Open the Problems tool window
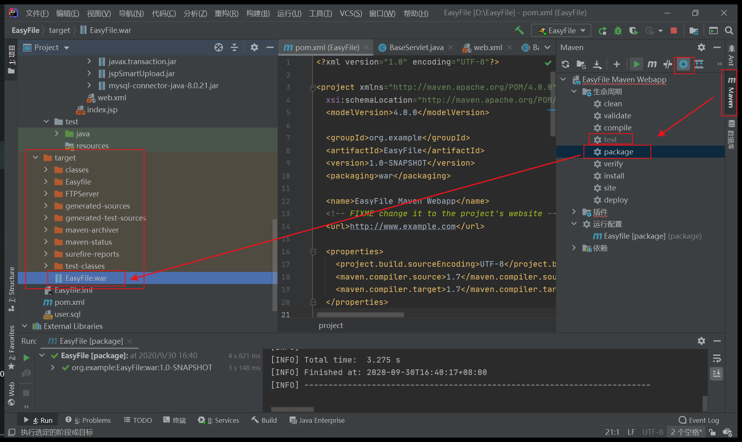742x442 pixels. click(88, 420)
